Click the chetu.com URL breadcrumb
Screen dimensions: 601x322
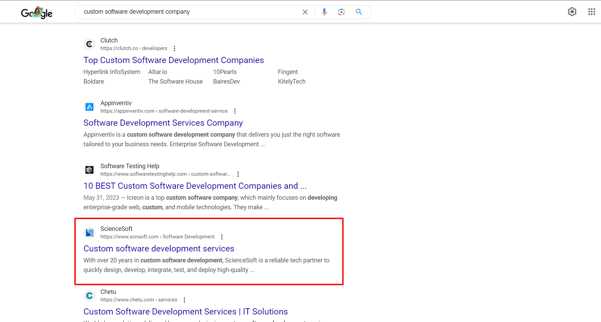click(x=139, y=300)
